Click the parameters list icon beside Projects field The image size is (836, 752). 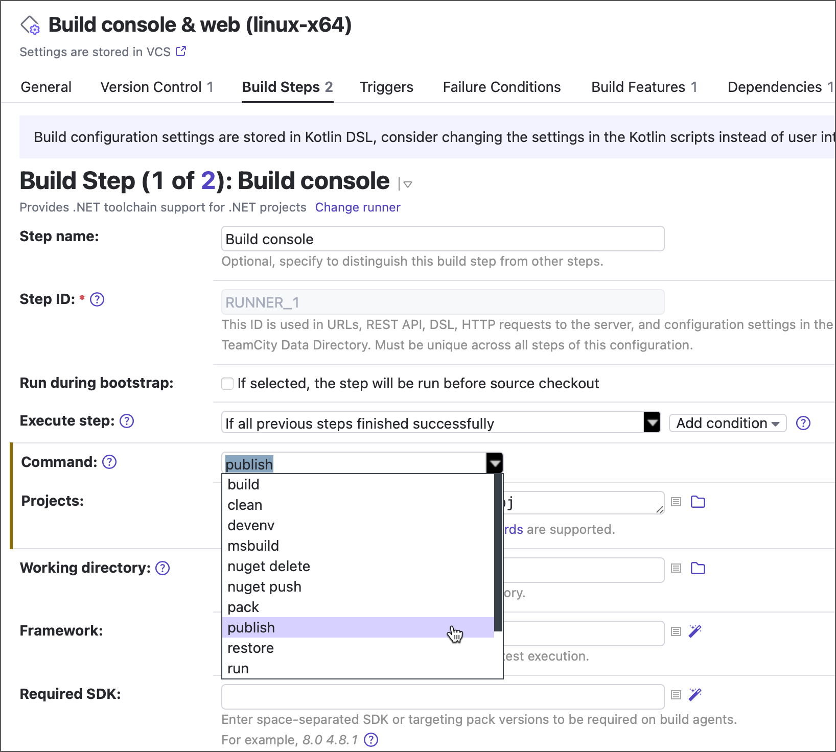point(676,502)
